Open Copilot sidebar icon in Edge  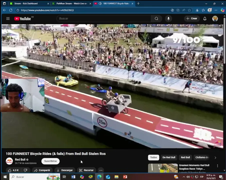pyautogui.click(x=222, y=10)
